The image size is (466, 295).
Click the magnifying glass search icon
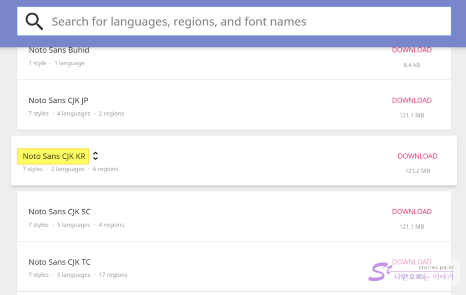pos(34,21)
